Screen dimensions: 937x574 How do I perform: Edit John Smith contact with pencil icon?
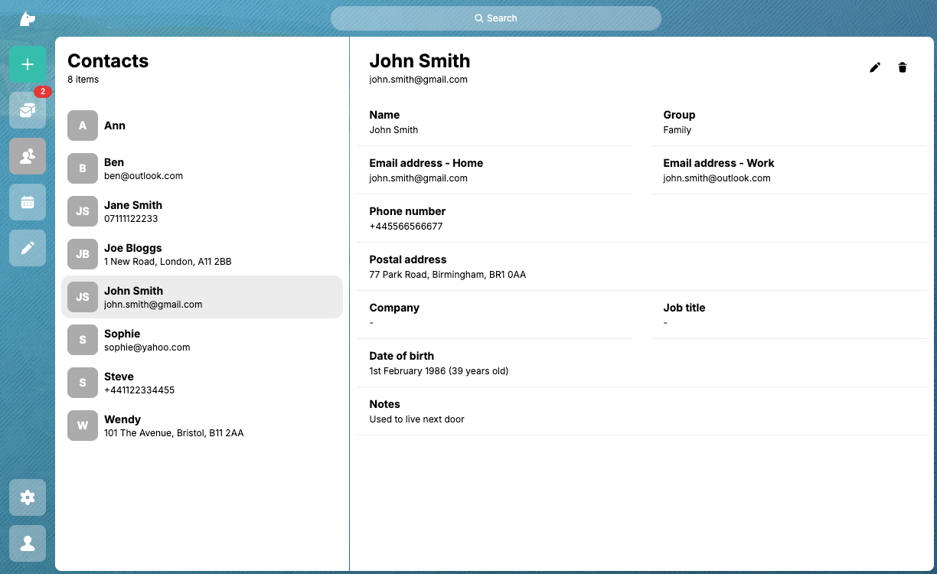click(875, 67)
